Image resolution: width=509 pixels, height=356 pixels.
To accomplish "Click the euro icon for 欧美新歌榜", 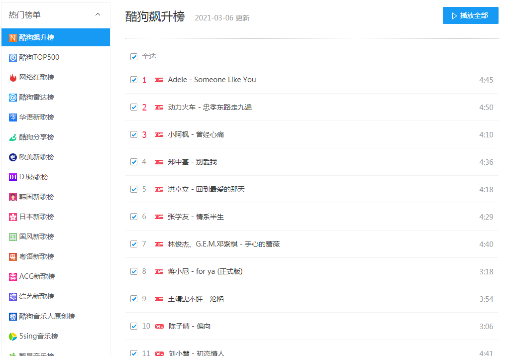I will click(12, 157).
